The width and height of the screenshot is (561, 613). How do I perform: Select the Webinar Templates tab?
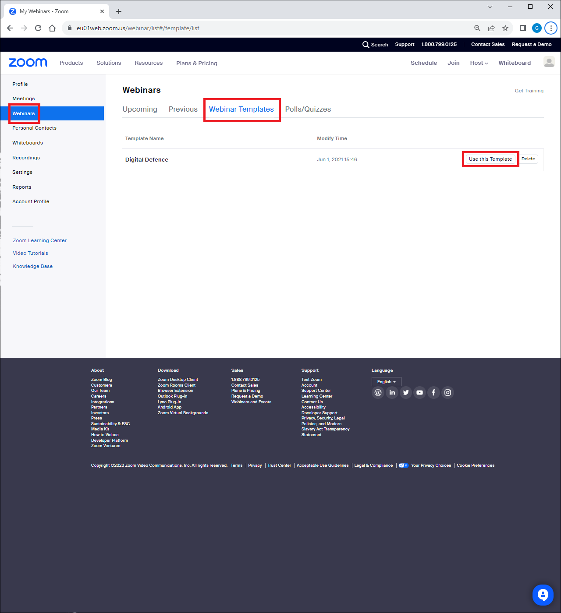[x=241, y=109]
